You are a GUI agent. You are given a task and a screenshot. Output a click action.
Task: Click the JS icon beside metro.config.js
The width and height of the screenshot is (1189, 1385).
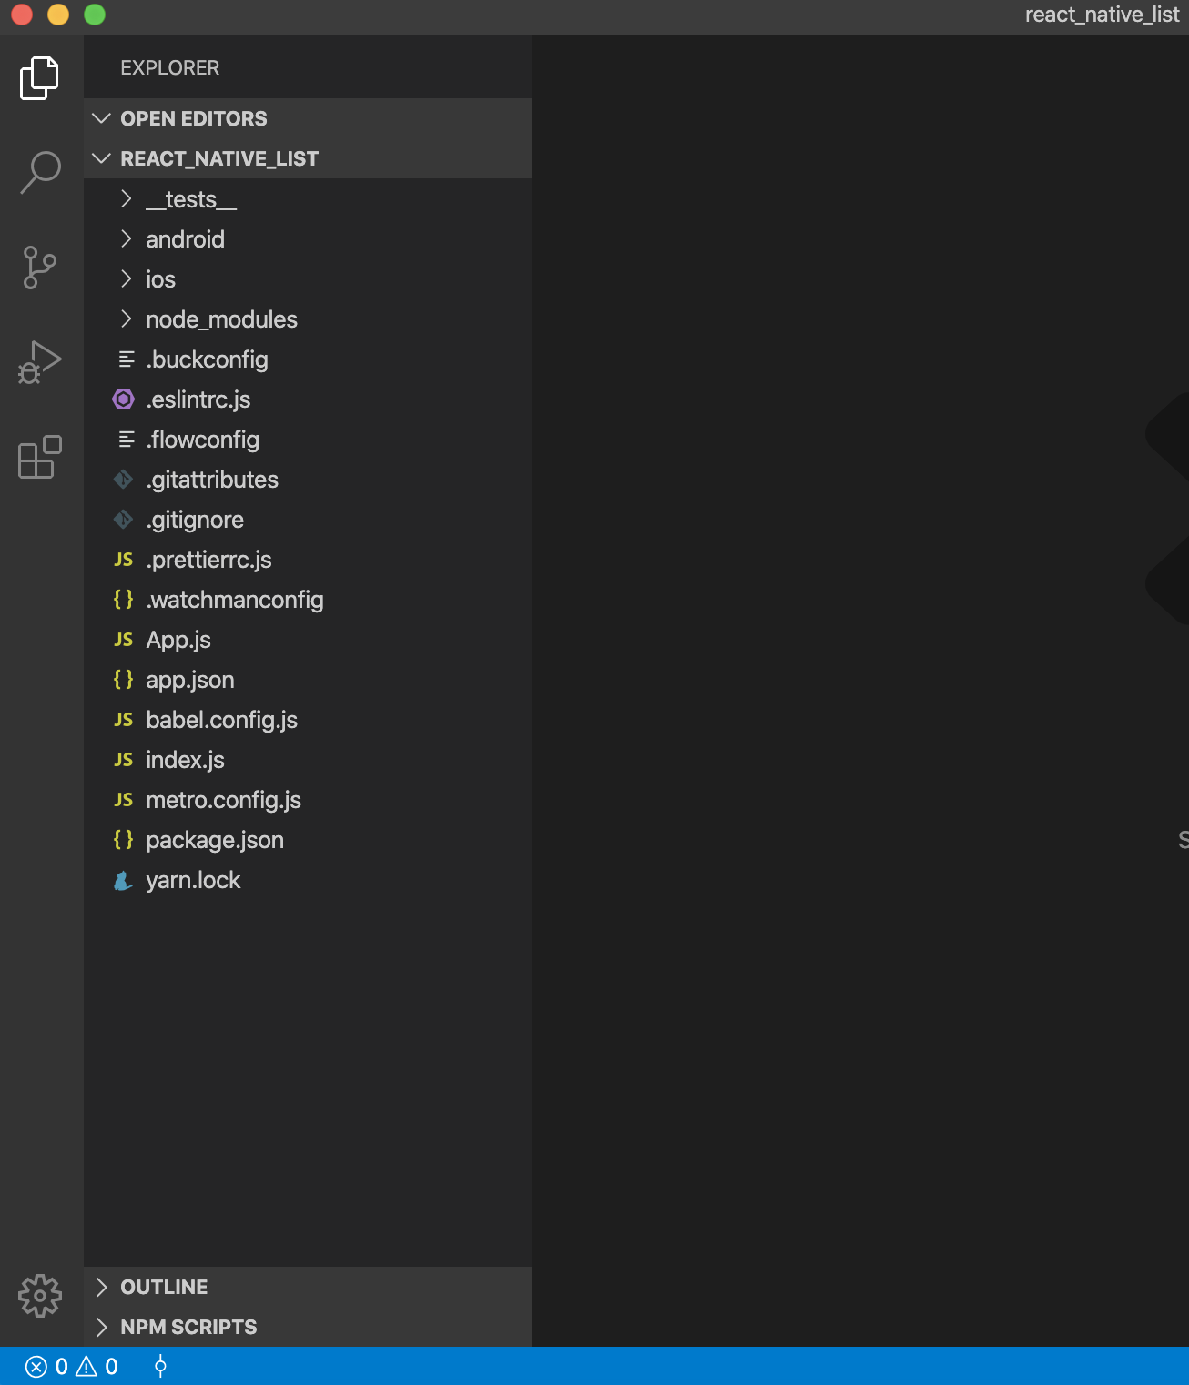124,799
